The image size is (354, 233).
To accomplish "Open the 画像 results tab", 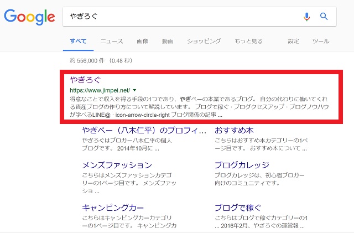I will tap(142, 42).
